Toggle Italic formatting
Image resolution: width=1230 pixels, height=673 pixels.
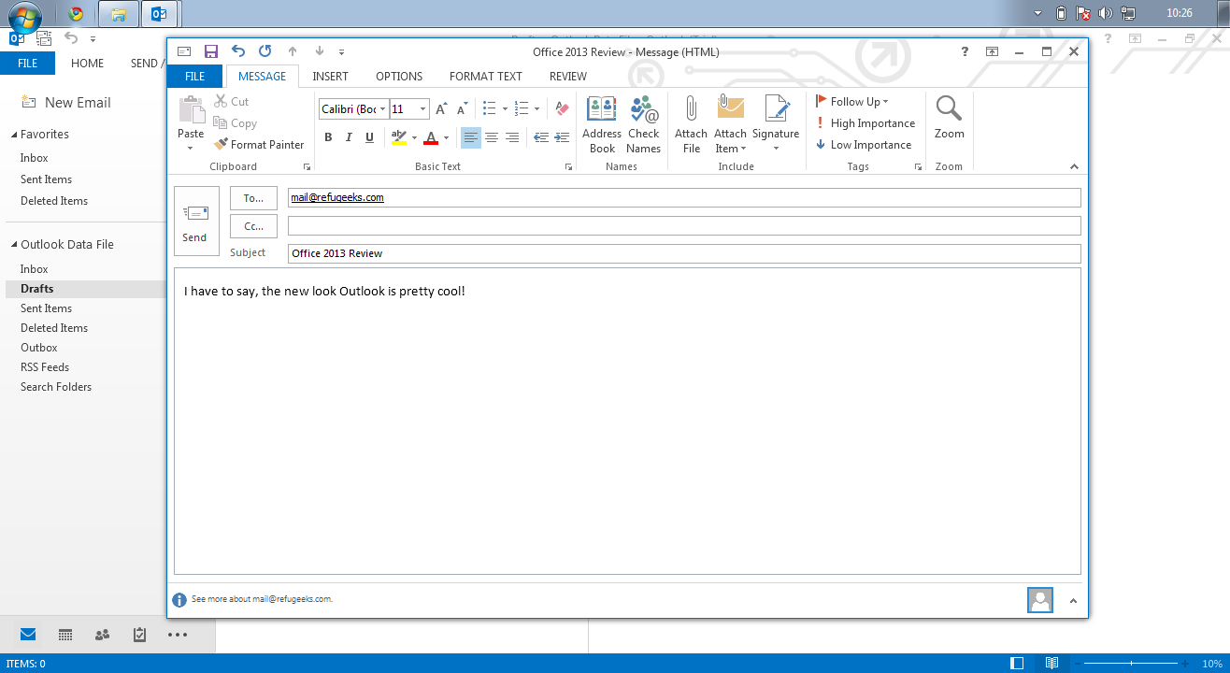tap(349, 137)
